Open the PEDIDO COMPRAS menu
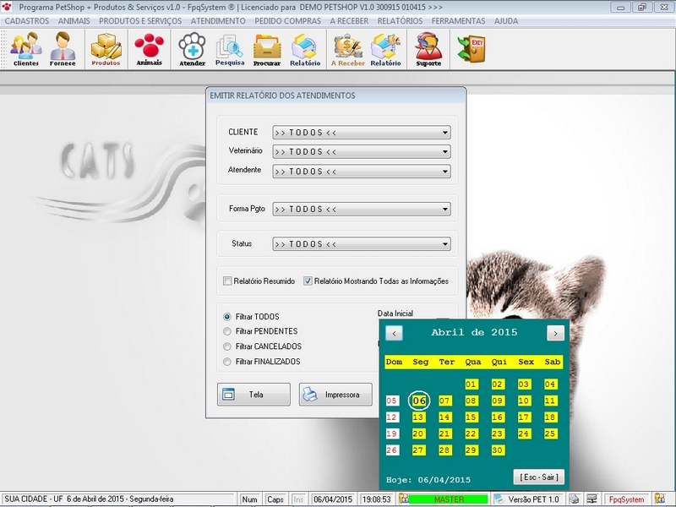 287,21
